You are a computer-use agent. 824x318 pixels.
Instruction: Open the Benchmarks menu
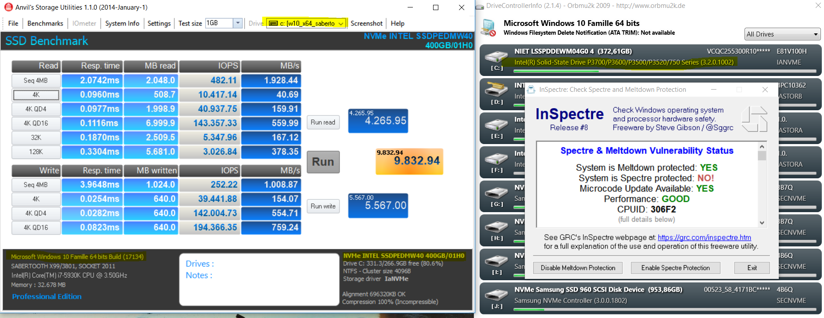pos(45,23)
